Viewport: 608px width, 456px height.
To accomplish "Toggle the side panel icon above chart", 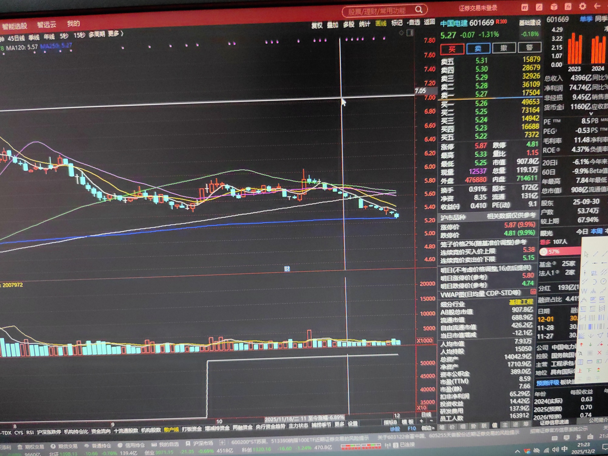I will click(410, 33).
